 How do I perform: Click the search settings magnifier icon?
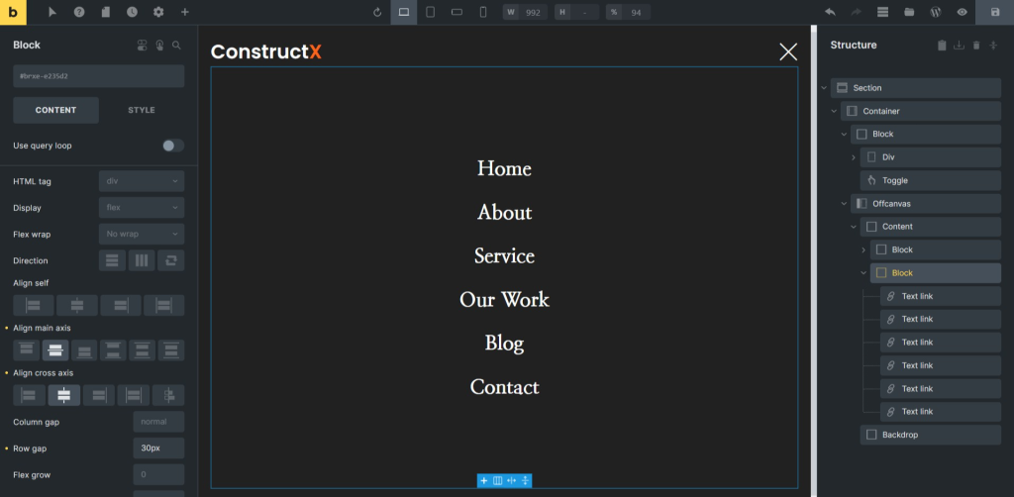(x=176, y=46)
